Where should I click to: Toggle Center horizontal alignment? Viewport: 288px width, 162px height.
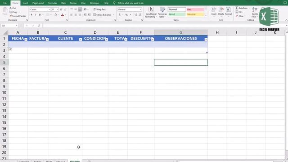(x=76, y=15)
